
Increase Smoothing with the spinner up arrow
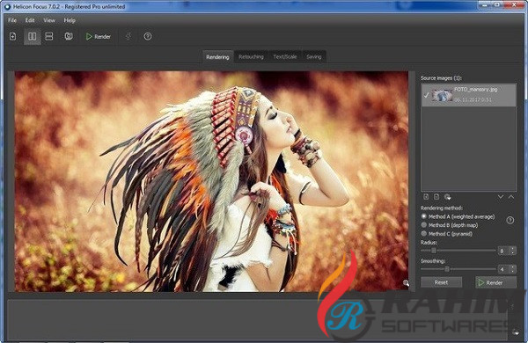tap(513, 267)
